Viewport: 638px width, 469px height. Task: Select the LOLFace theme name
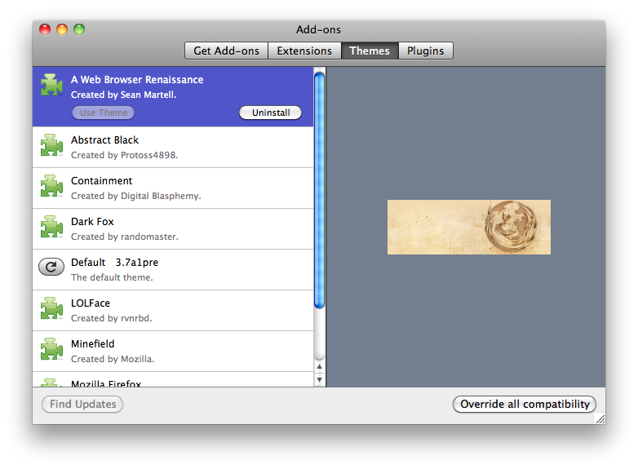pos(91,303)
